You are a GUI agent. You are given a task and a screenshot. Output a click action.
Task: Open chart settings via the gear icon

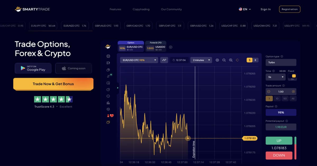[x=217, y=60]
